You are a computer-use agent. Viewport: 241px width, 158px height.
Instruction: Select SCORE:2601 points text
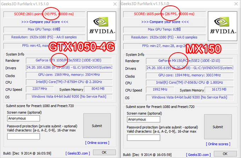(29, 14)
